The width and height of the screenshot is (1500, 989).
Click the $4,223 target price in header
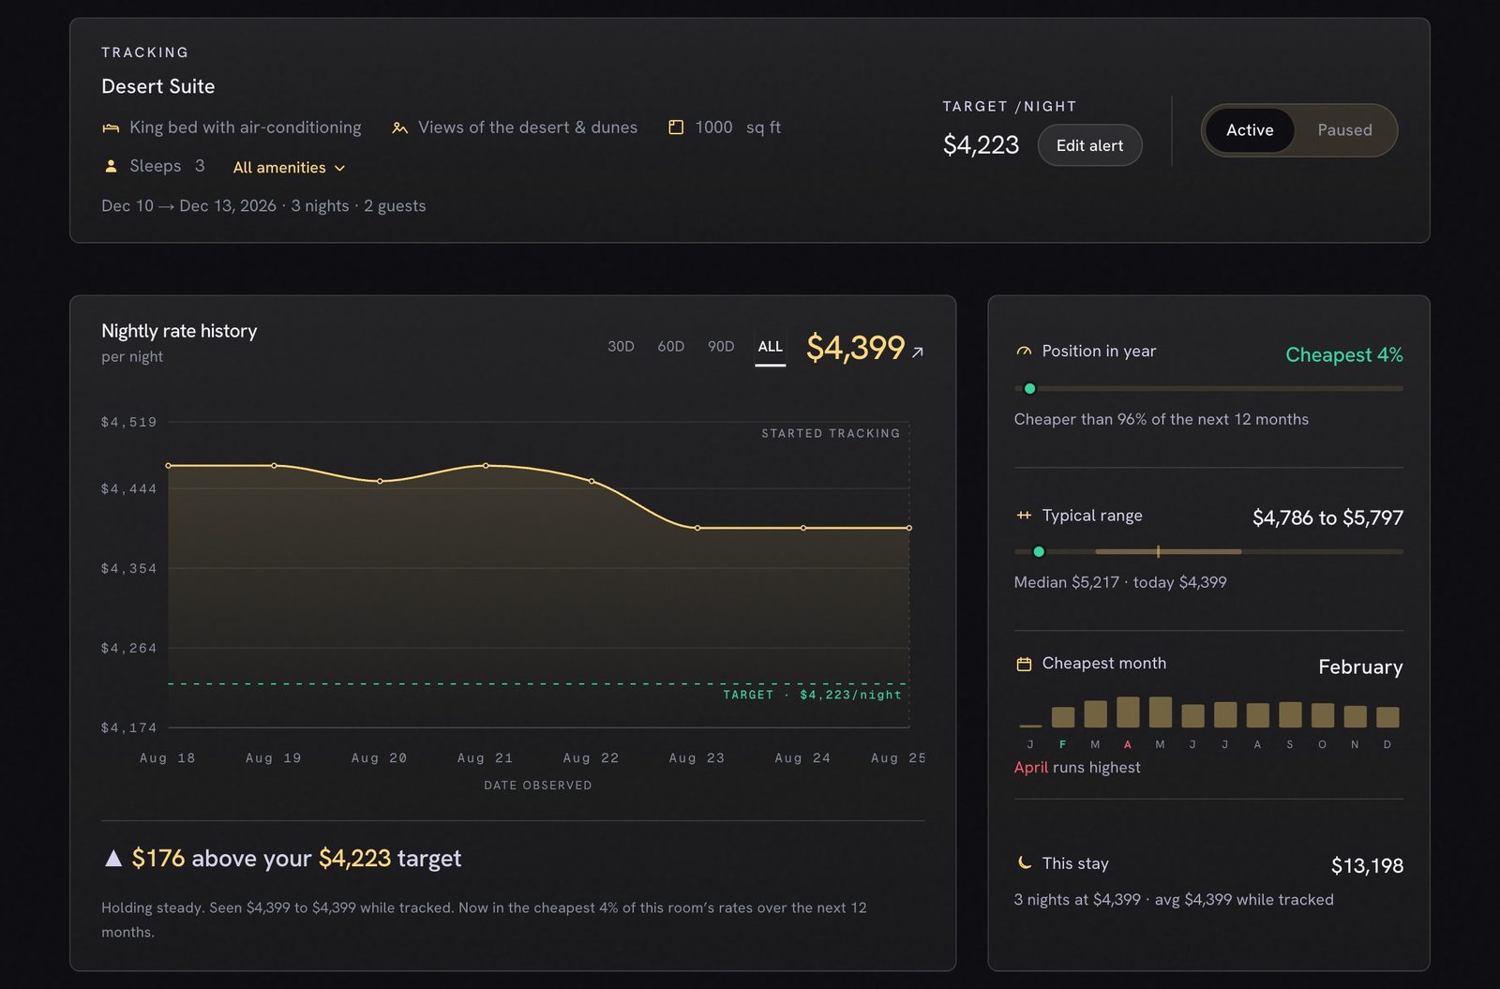coord(981,145)
